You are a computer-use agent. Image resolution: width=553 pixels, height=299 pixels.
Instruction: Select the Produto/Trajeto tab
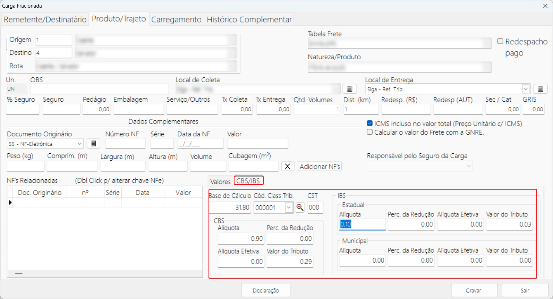[119, 19]
